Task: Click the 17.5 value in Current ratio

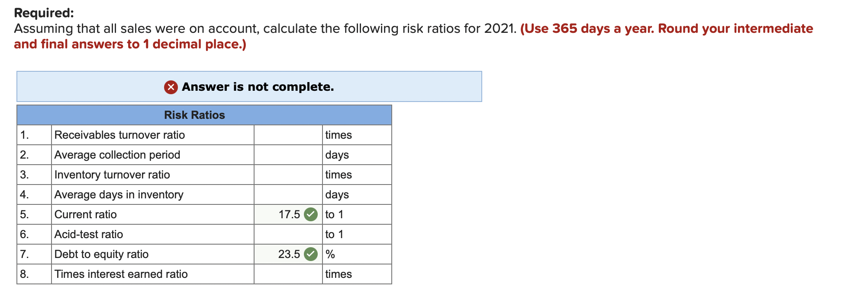Action: click(289, 214)
